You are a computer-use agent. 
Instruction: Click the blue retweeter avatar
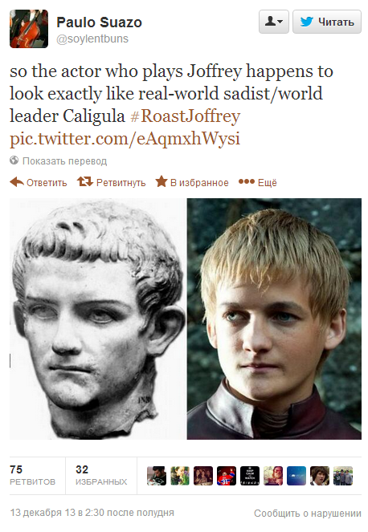pos(296,476)
